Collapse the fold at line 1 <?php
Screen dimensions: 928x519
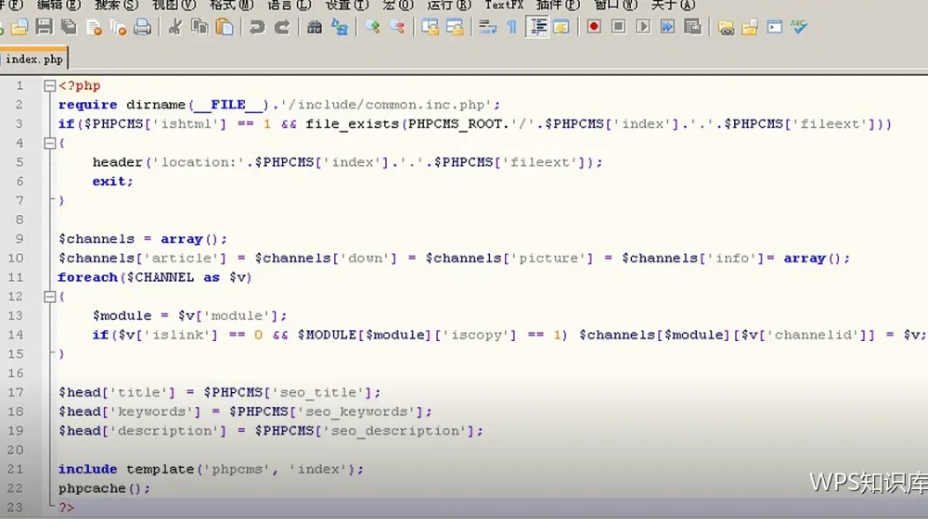50,85
